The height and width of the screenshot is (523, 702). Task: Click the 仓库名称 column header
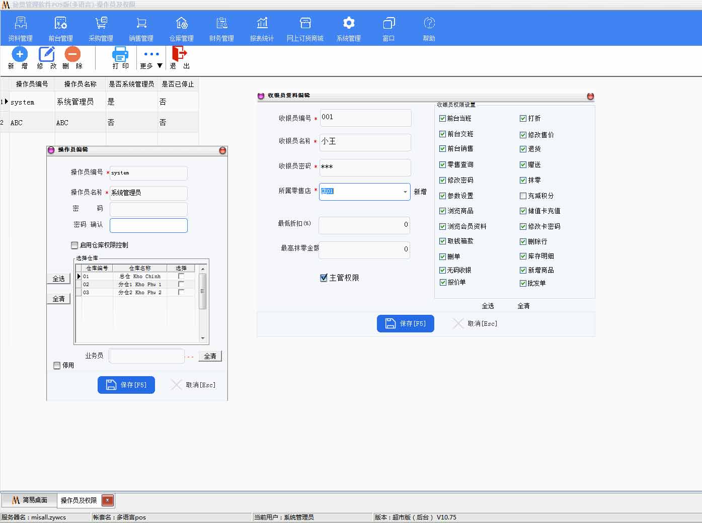(x=140, y=268)
